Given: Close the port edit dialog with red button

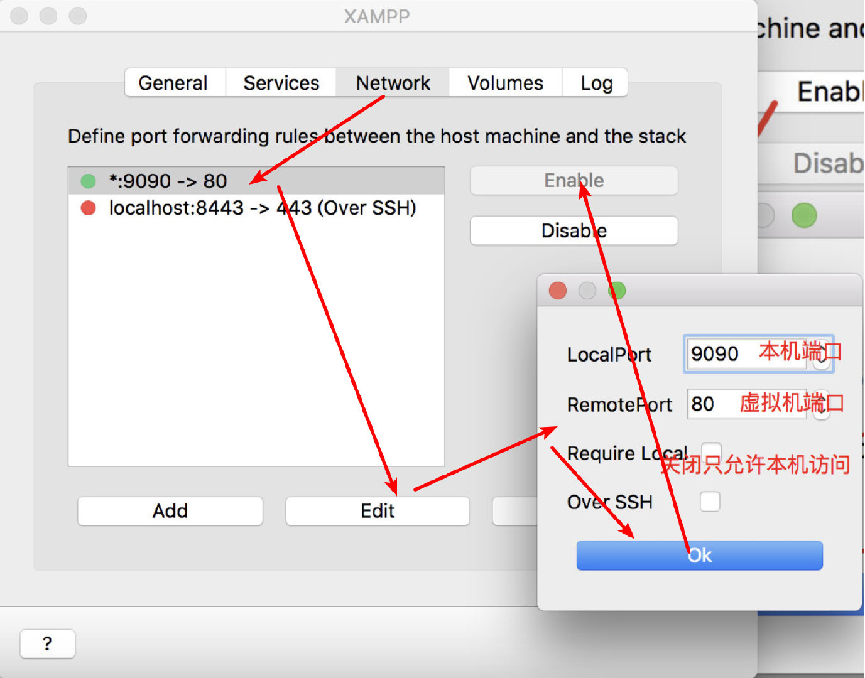Looking at the screenshot, I should 558,291.
